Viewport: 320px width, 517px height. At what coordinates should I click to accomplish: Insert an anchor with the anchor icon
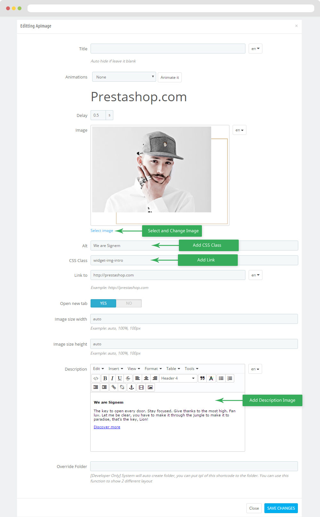tap(131, 387)
